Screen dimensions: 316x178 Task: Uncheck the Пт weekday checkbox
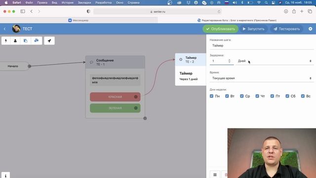[272, 96]
